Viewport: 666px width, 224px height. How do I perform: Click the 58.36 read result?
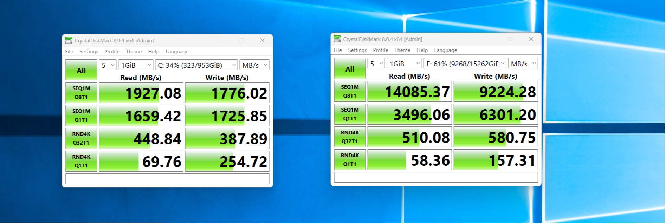[409, 160]
